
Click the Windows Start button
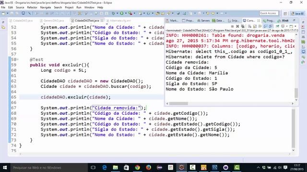point(5,168)
